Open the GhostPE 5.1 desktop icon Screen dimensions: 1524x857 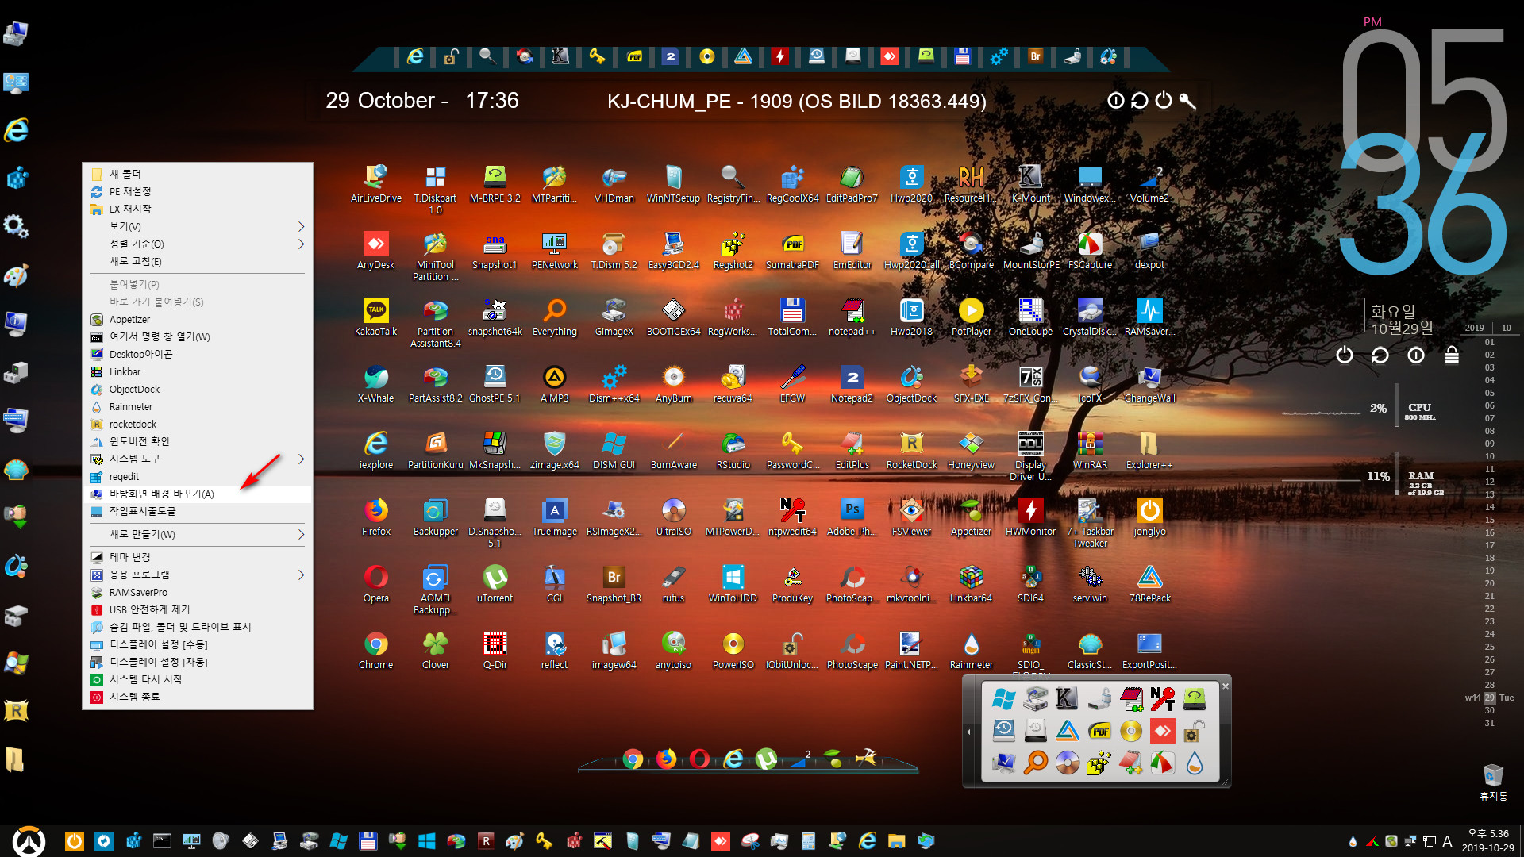(495, 384)
